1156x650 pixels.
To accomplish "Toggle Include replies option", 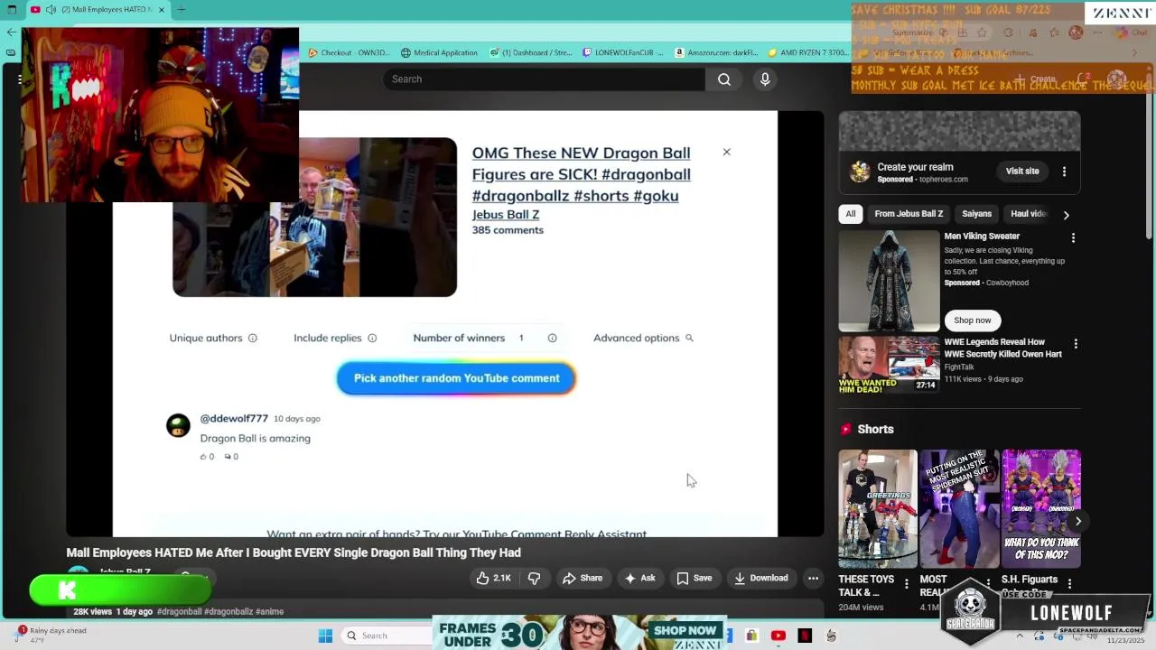I will click(x=327, y=338).
